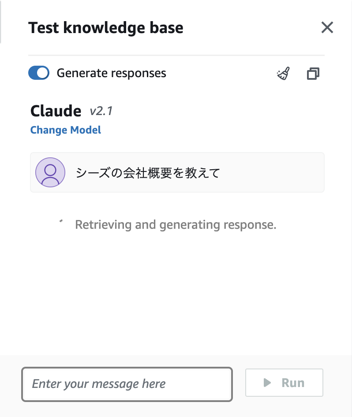The width and height of the screenshot is (352, 417).
Task: Close the Test knowledge base panel
Action: click(x=327, y=28)
